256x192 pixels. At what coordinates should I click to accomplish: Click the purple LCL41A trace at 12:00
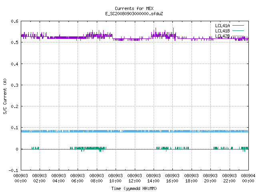coord(135,39)
